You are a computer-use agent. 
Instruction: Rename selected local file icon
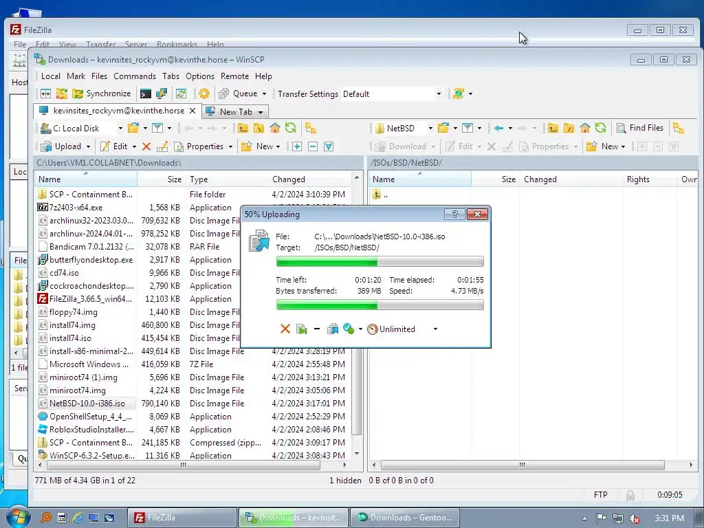pyautogui.click(x=162, y=146)
